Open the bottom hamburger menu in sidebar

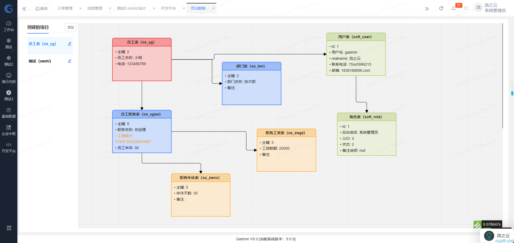pyautogui.click(x=9, y=228)
